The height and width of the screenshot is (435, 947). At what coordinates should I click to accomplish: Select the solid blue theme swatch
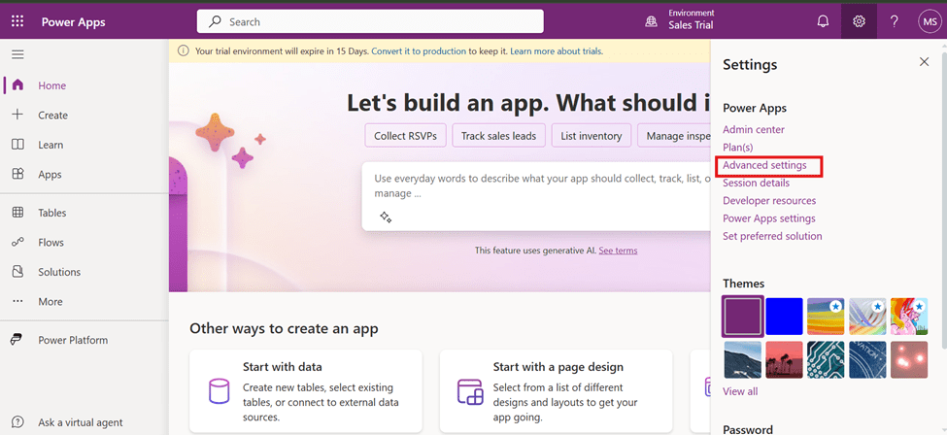[x=784, y=317]
